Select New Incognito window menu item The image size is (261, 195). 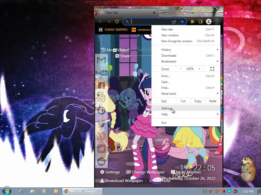(186, 41)
